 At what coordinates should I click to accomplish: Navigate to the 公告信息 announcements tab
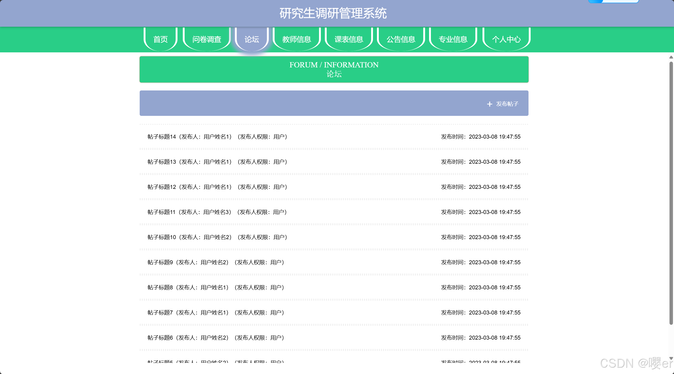pyautogui.click(x=401, y=39)
